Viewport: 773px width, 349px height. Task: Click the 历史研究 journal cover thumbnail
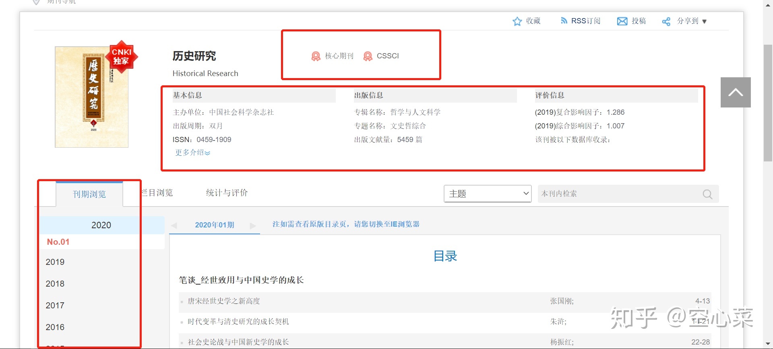(x=92, y=97)
